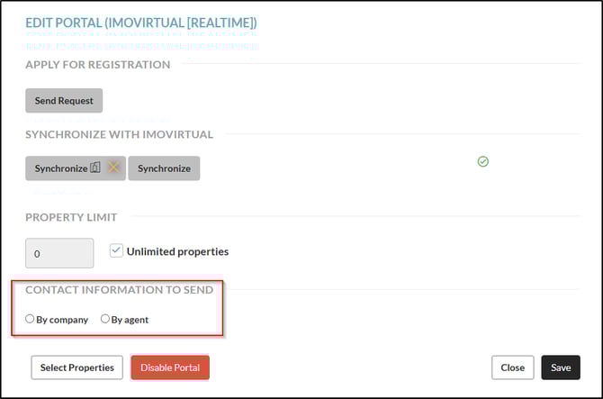The height and width of the screenshot is (399, 603).
Task: Click the Edit Portal (Imovirtual [Realtime]) title
Action: point(140,21)
